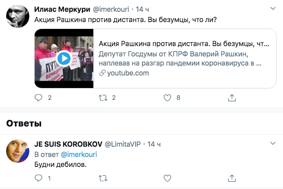Retweet the main tweet about Рашкин

pos(103,98)
